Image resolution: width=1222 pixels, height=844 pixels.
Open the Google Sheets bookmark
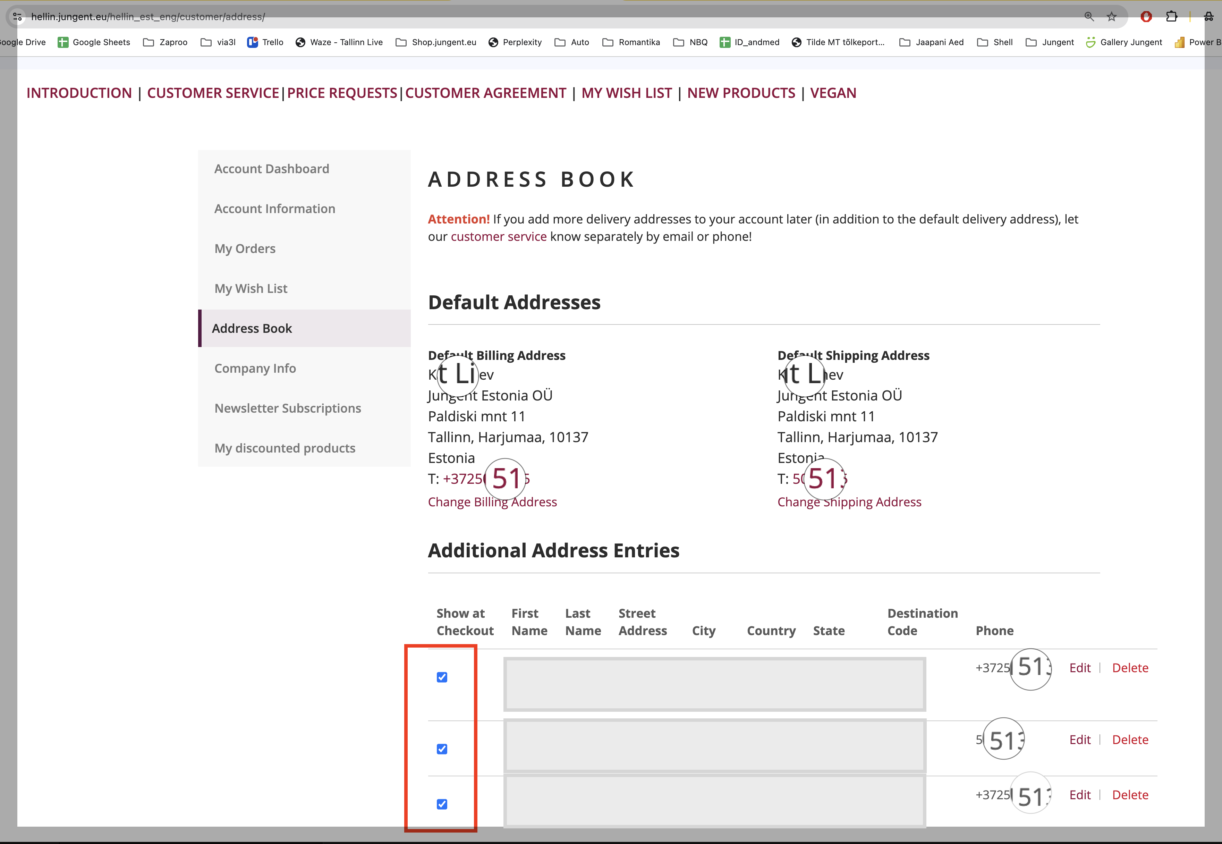coord(94,42)
